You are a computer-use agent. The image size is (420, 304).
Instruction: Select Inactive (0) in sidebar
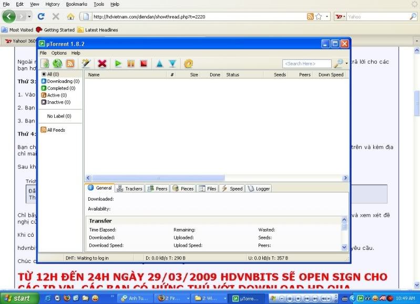point(56,102)
